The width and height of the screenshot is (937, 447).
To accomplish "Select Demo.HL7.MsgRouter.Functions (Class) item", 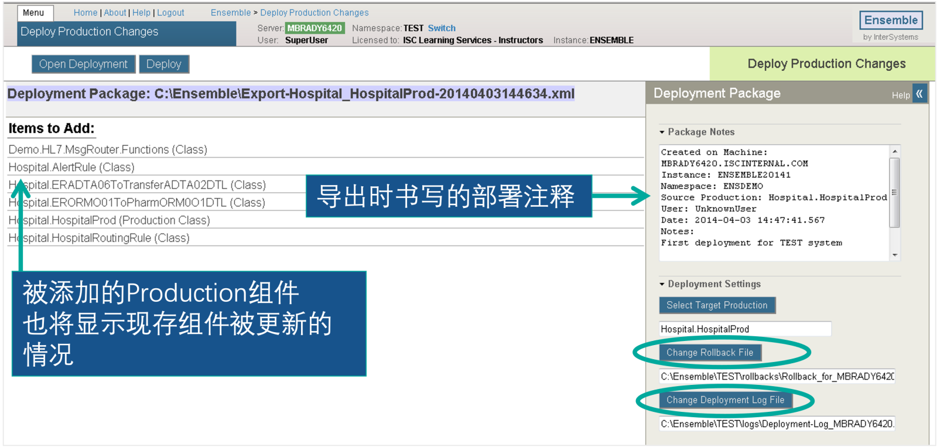I will (108, 149).
